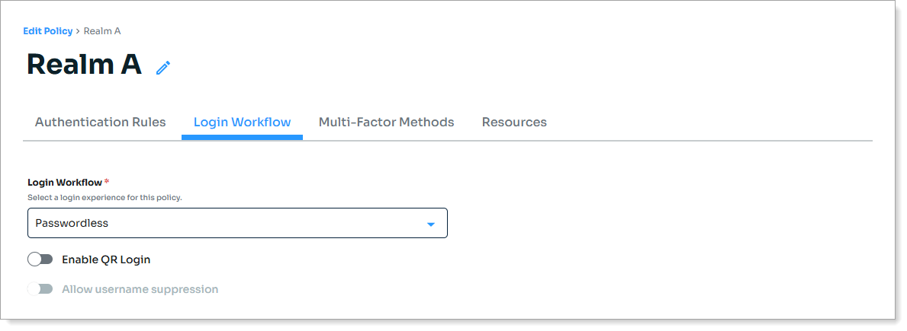
Task: Go to the Resources tab
Action: point(514,122)
